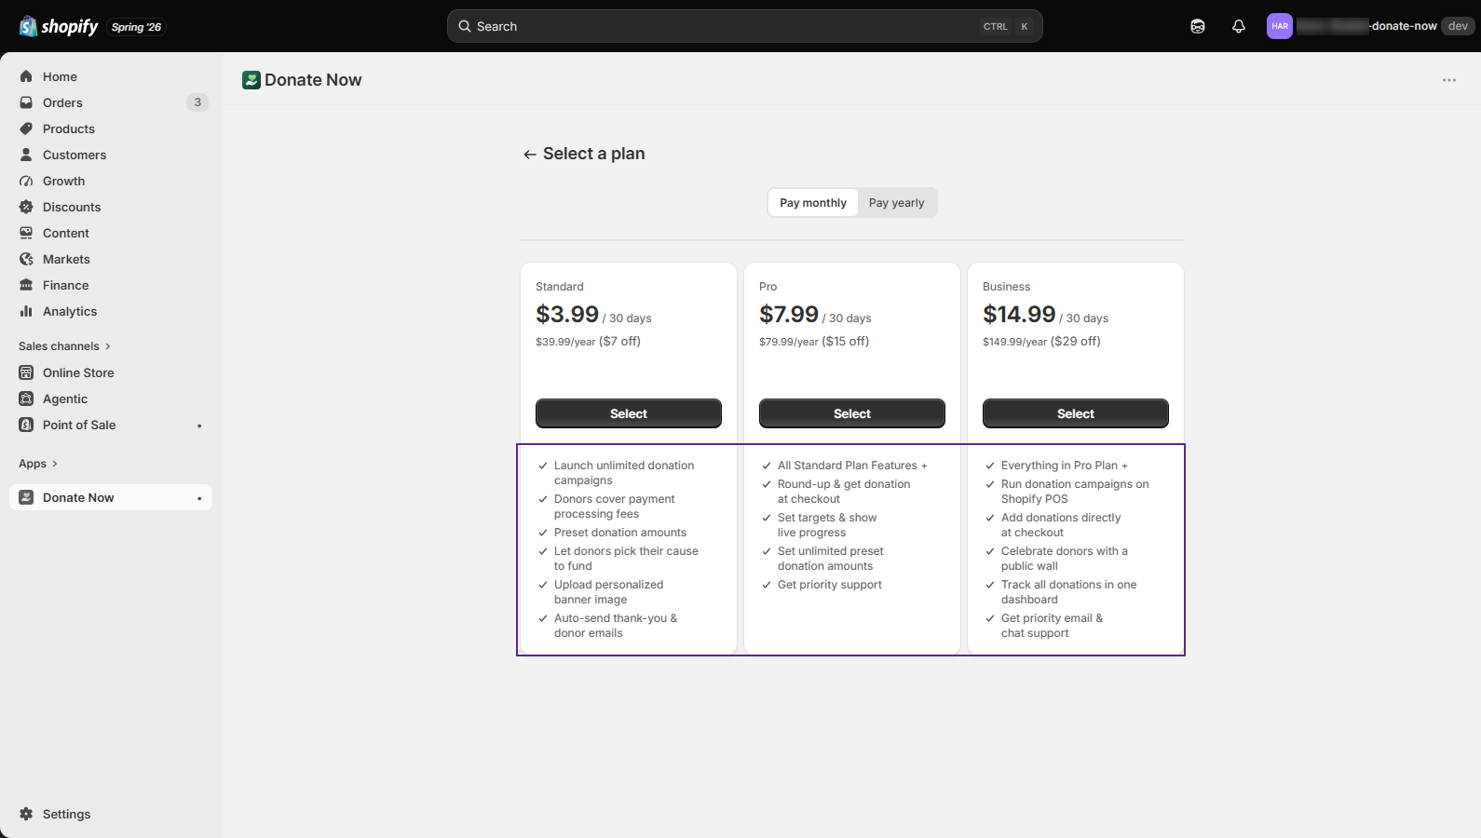
Task: Click the Growth gauge icon
Action: [26, 181]
